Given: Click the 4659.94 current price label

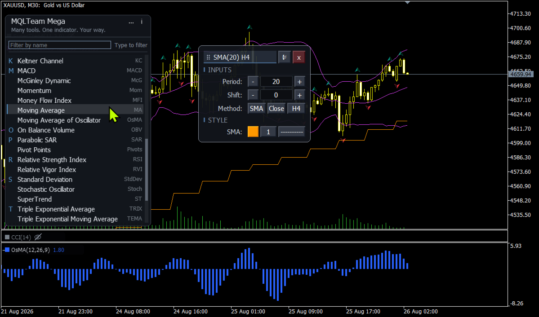Looking at the screenshot, I should click(521, 74).
